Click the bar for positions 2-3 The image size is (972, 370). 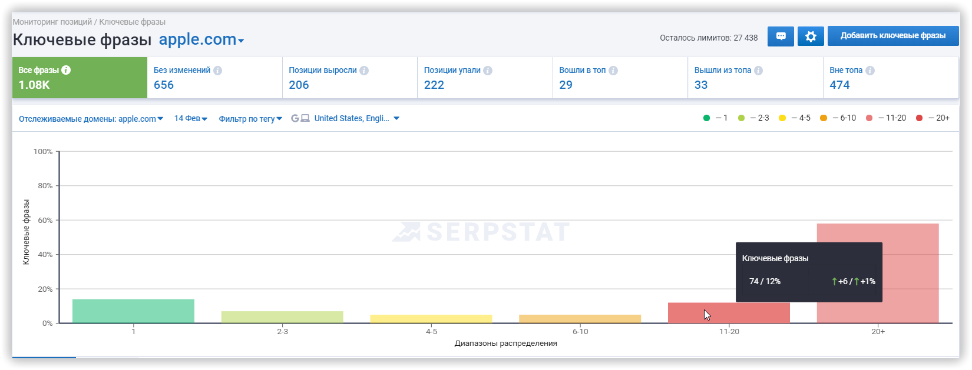(x=282, y=317)
